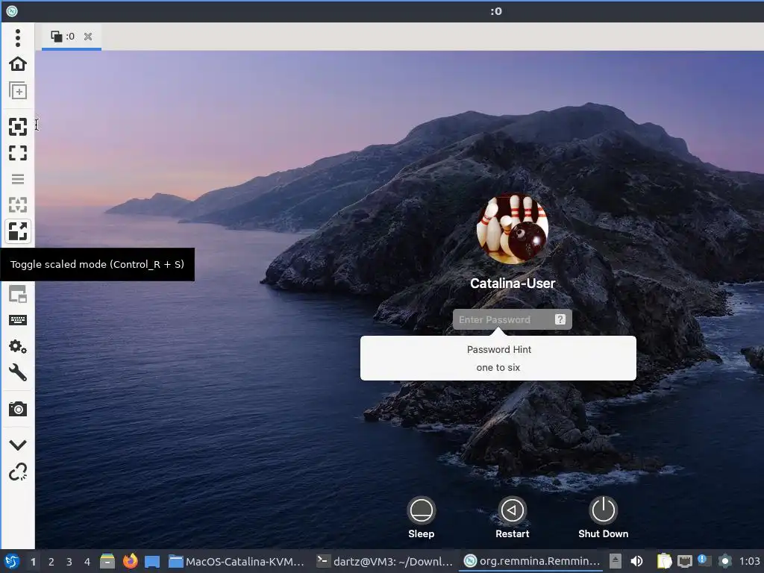Launch Firefox from the taskbar
This screenshot has height=573, width=764.
click(x=130, y=561)
